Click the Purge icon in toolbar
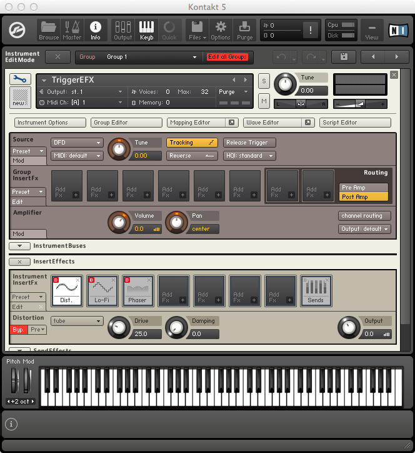This screenshot has width=415, height=453. click(245, 29)
